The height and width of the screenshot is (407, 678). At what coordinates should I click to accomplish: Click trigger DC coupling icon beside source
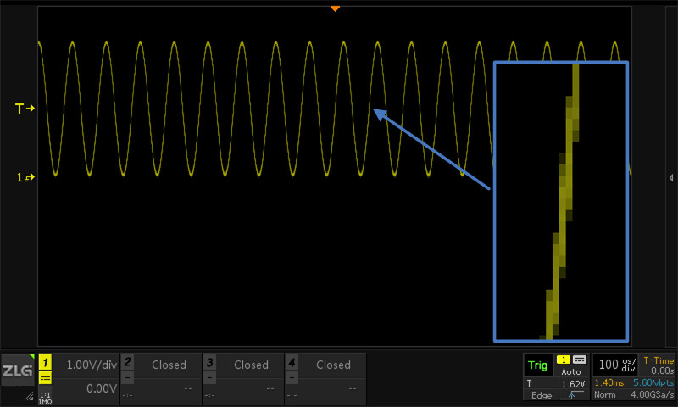point(580,360)
